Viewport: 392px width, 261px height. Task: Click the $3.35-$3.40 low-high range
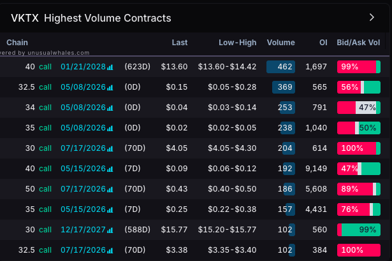tap(232, 250)
